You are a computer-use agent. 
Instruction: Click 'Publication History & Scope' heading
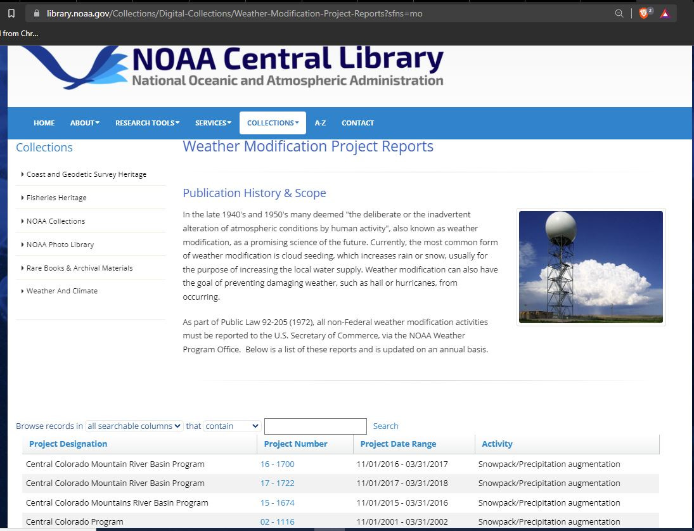pyautogui.click(x=255, y=193)
